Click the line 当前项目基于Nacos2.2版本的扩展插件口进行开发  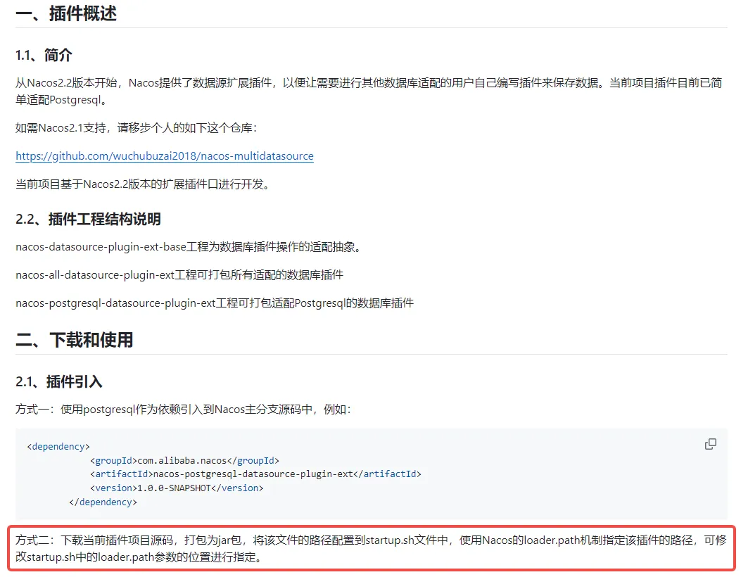tap(143, 184)
